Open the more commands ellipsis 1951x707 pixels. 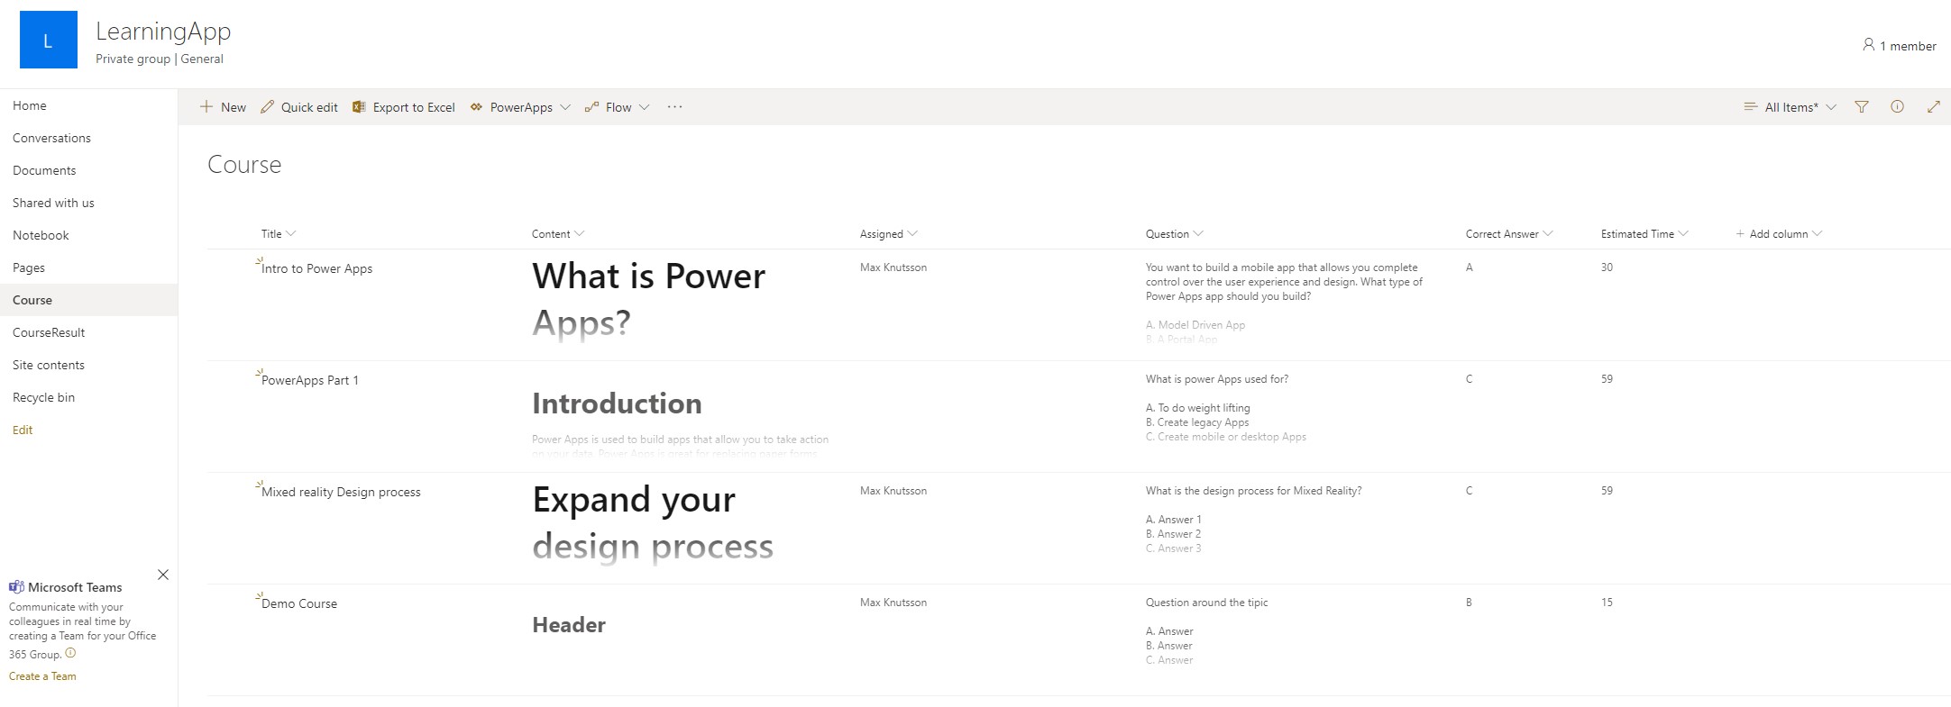(x=674, y=106)
